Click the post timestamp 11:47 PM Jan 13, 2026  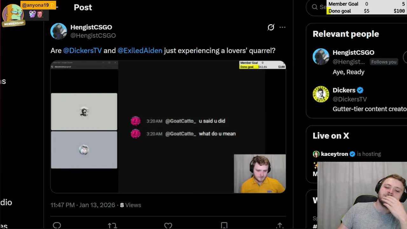click(83, 205)
